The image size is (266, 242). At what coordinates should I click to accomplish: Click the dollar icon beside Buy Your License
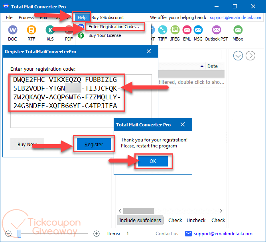(x=81, y=35)
